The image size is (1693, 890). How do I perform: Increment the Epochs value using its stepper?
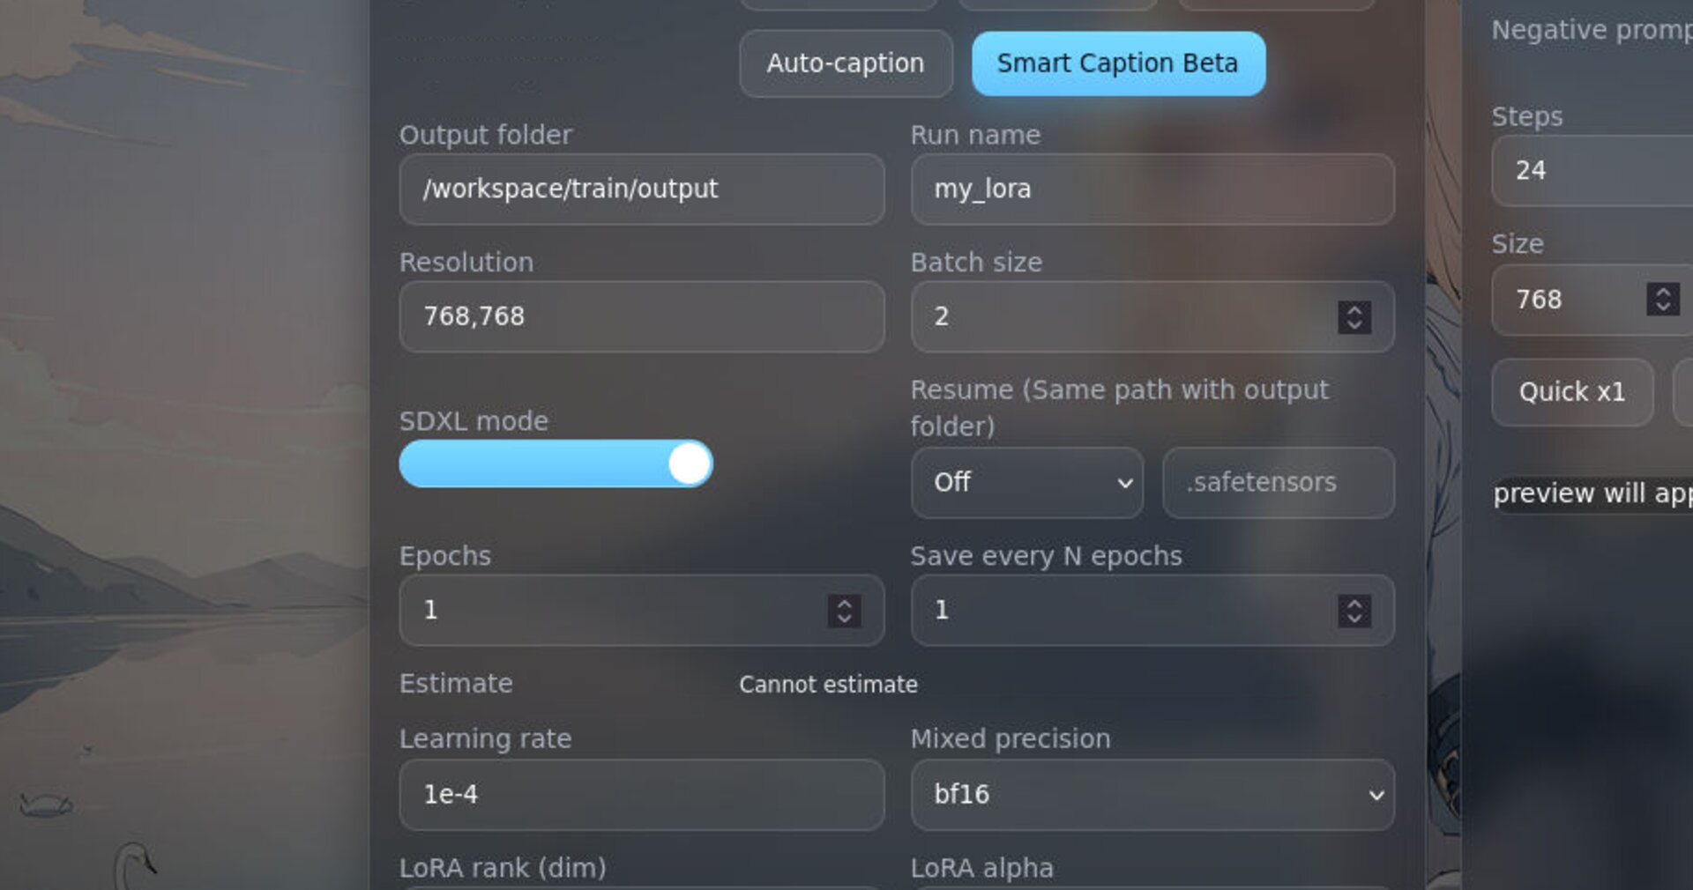(x=843, y=611)
